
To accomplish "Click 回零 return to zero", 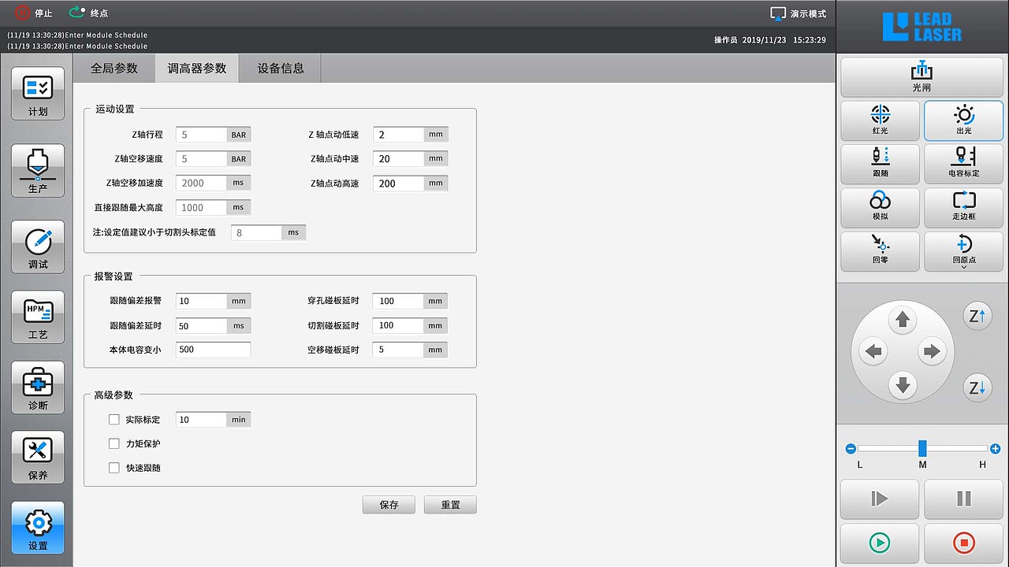I will tap(881, 251).
